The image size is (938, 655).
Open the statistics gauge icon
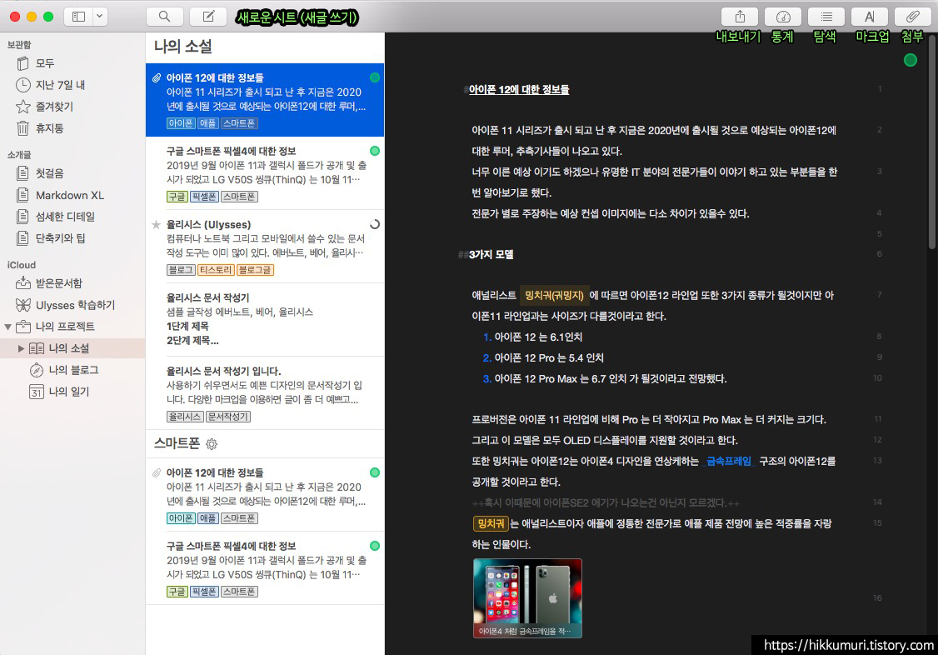coord(783,17)
